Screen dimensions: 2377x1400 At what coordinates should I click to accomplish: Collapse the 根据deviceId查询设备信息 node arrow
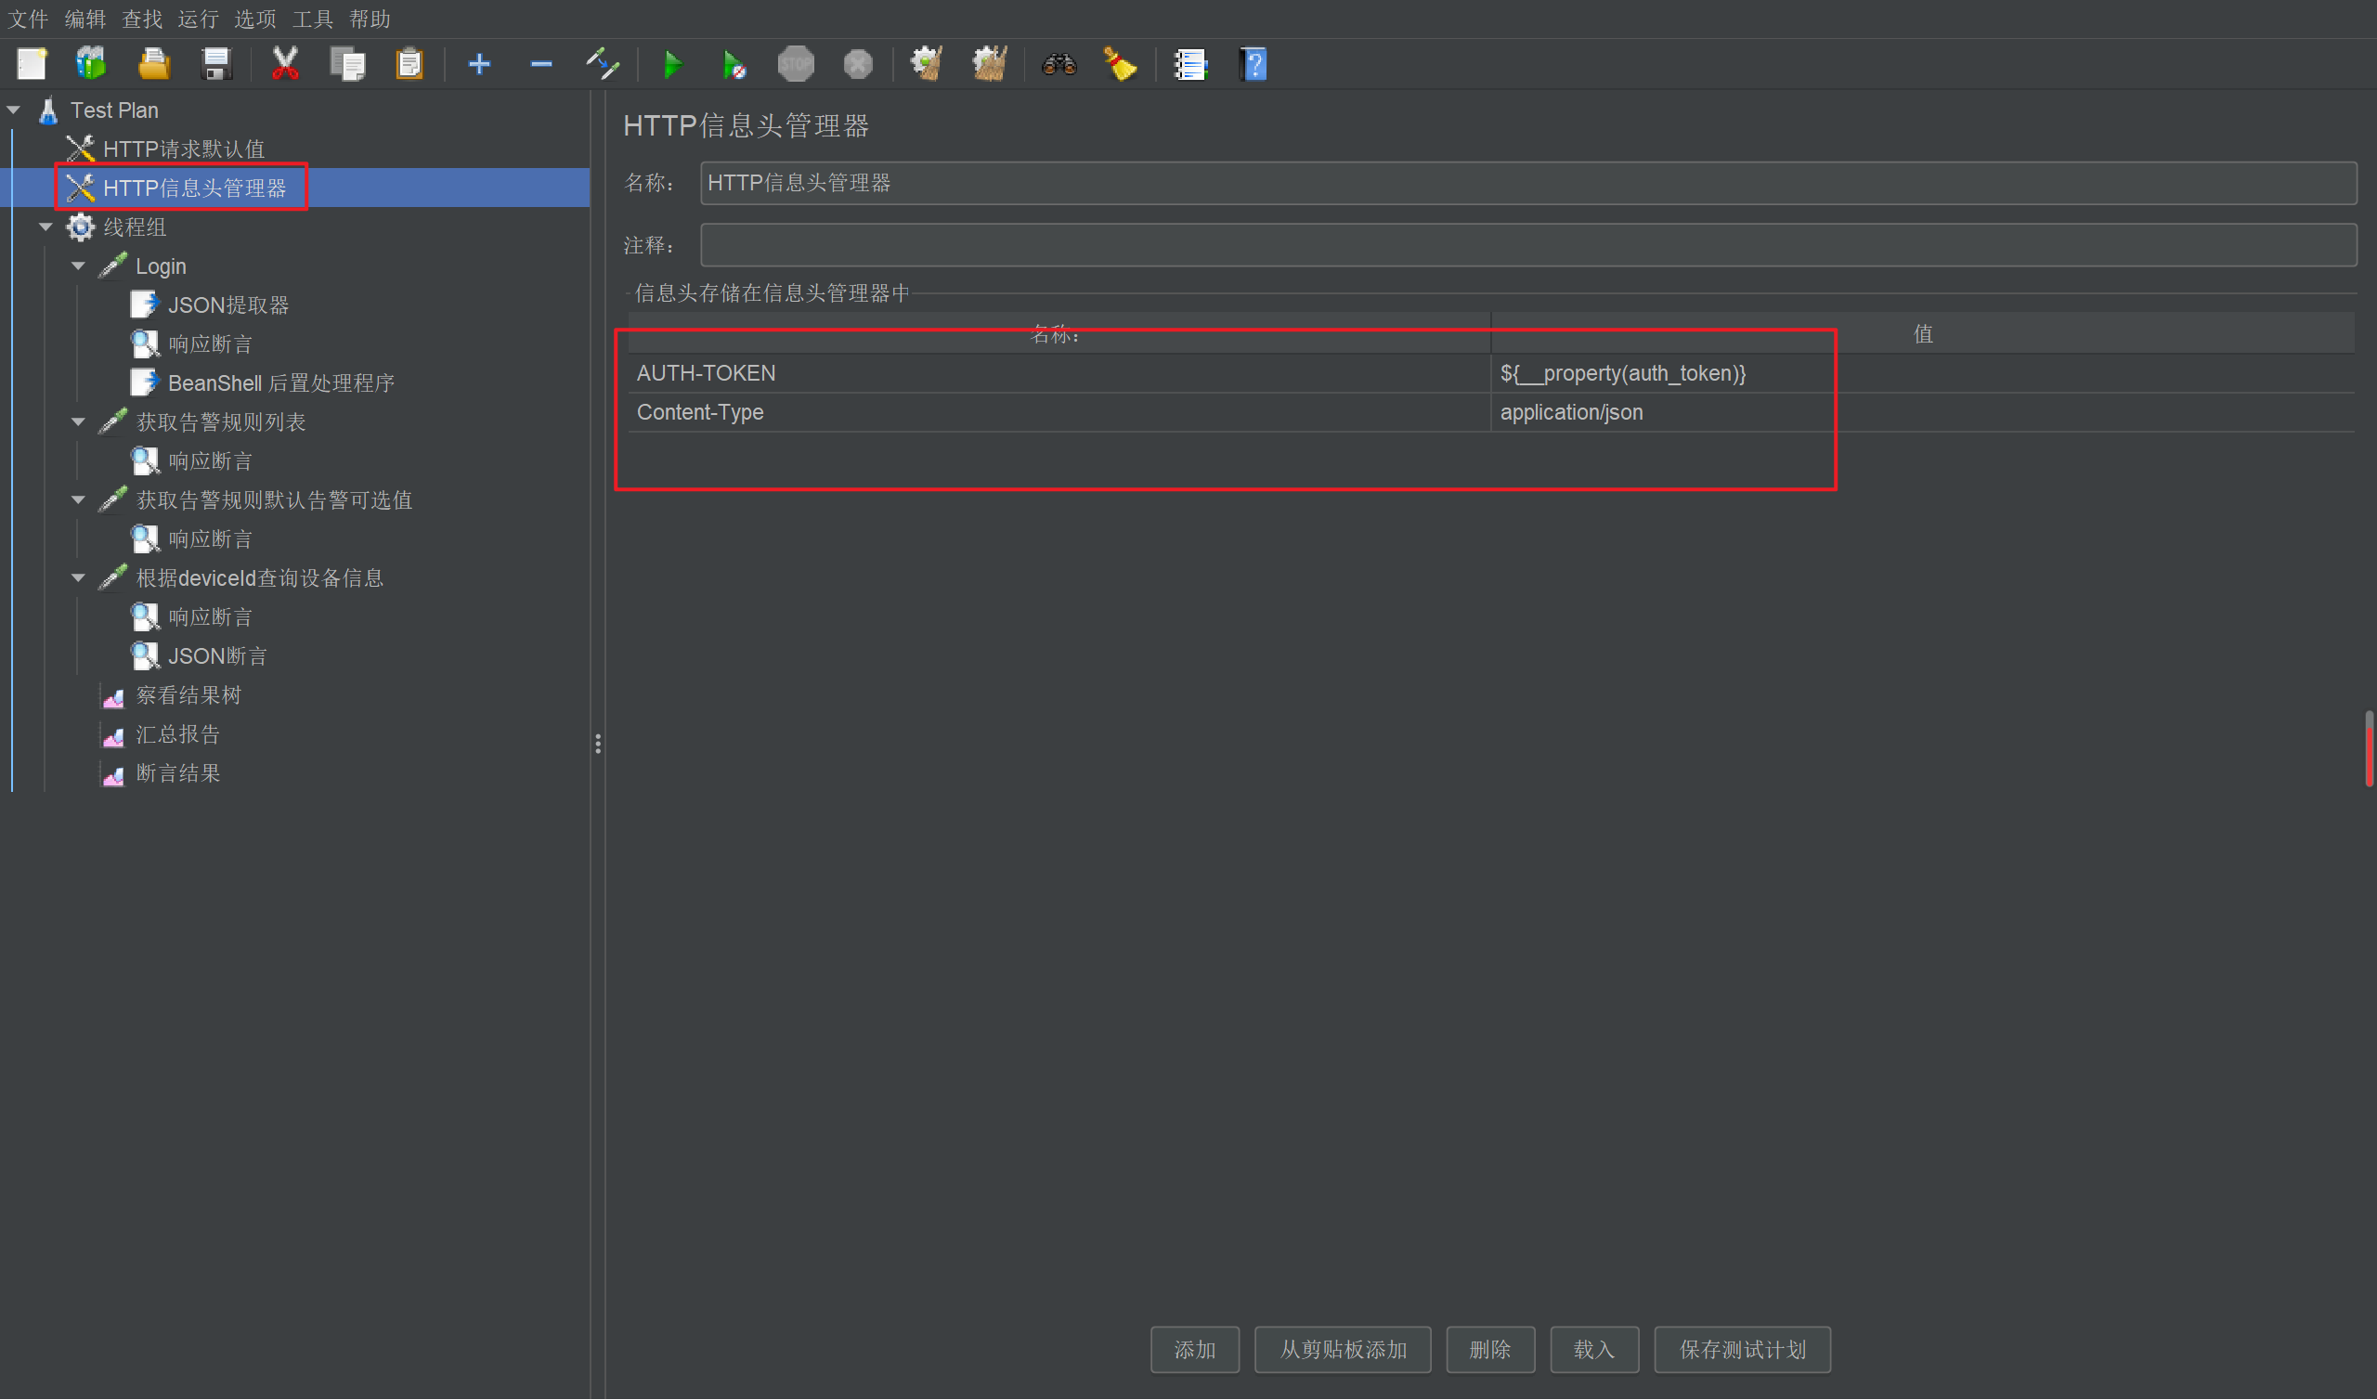(x=78, y=578)
